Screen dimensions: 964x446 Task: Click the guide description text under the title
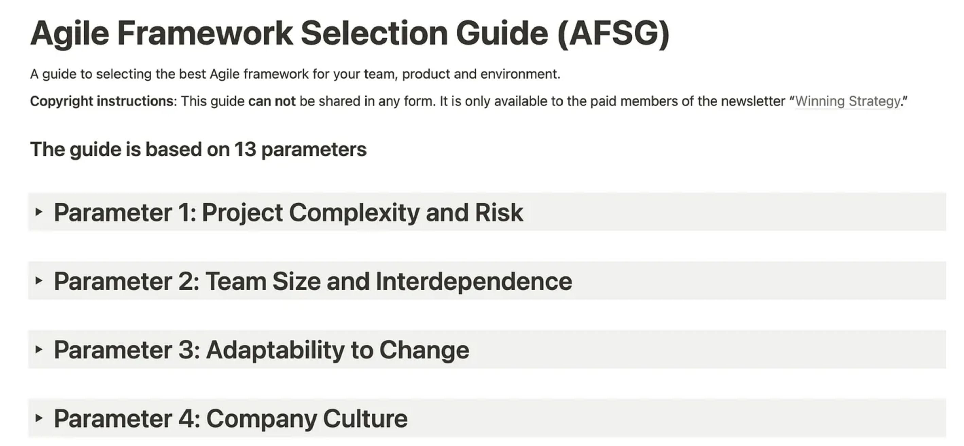(x=296, y=74)
